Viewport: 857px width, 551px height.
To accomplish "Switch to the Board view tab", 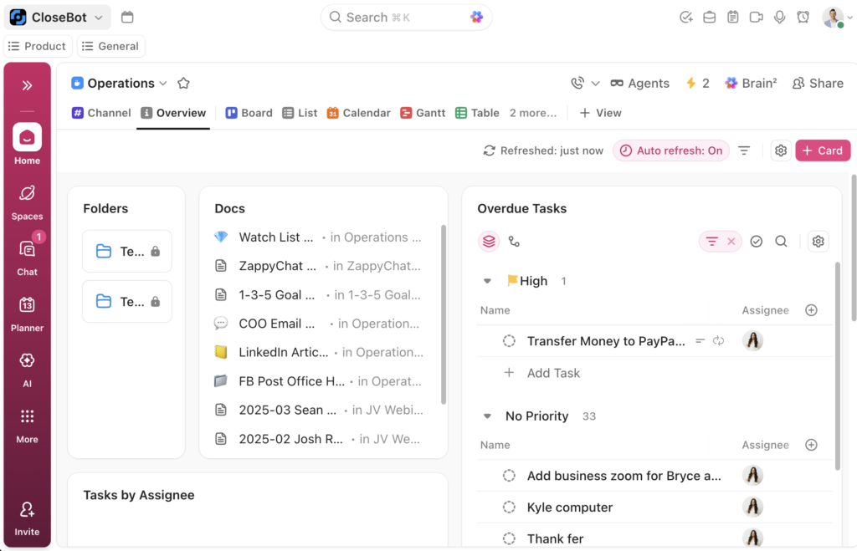I will pyautogui.click(x=249, y=113).
